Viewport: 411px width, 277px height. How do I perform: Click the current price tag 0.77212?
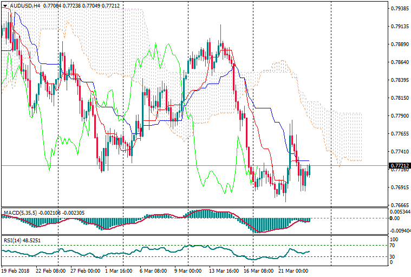pyautogui.click(x=399, y=165)
